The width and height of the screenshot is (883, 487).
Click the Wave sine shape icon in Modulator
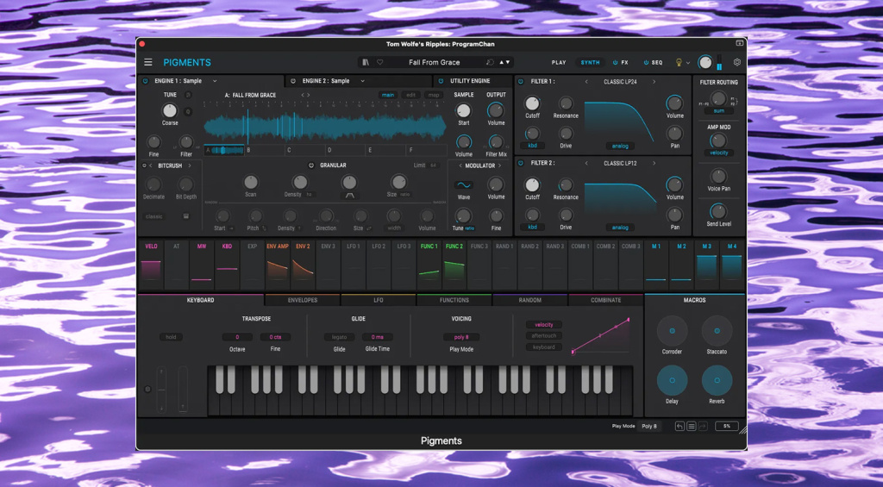[x=463, y=184]
